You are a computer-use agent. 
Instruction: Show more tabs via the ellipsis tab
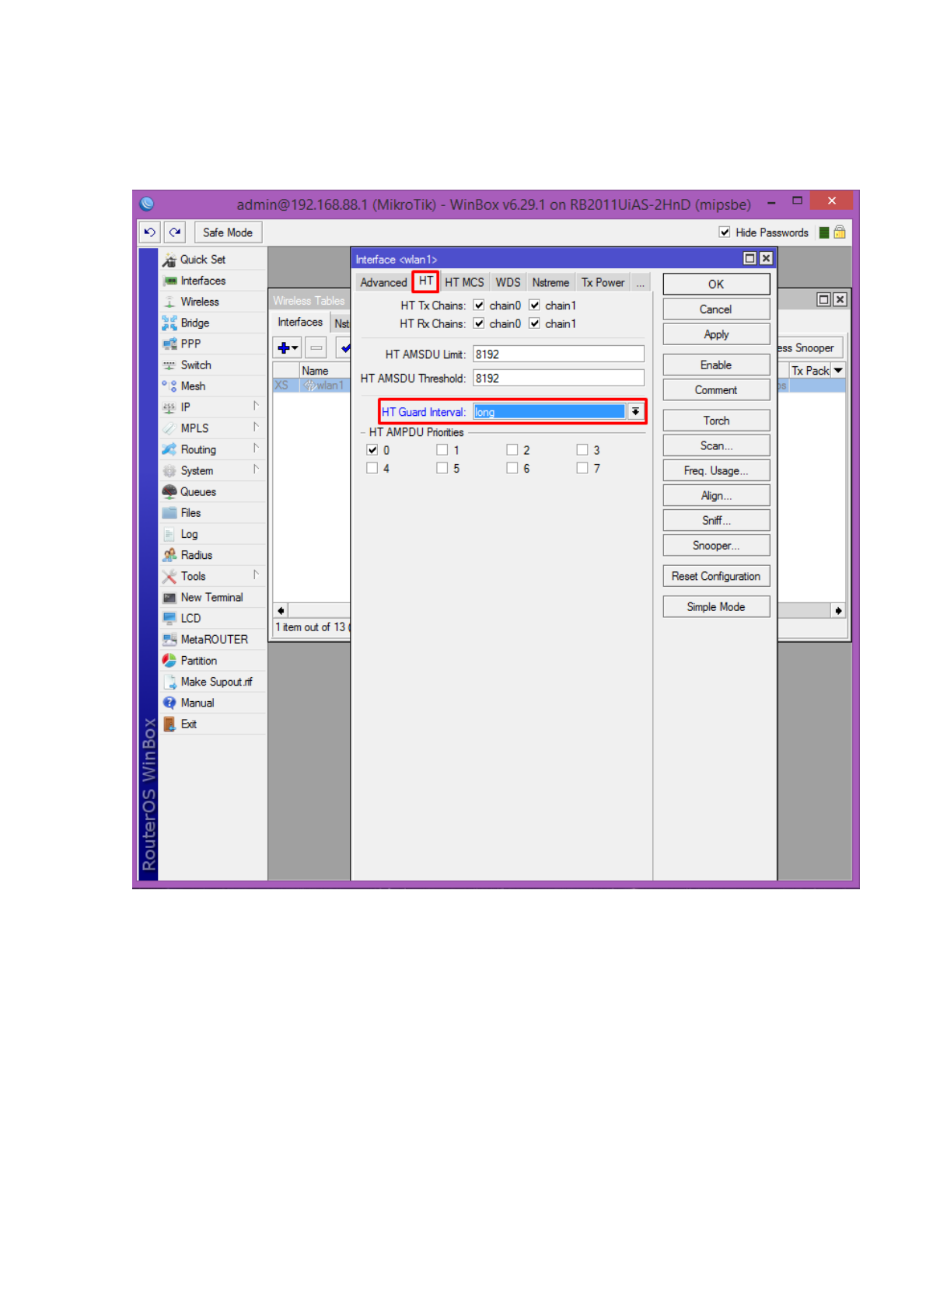[x=641, y=283]
